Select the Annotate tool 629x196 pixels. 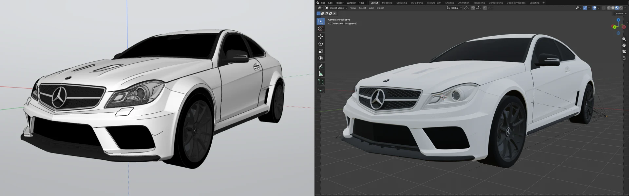321,66
